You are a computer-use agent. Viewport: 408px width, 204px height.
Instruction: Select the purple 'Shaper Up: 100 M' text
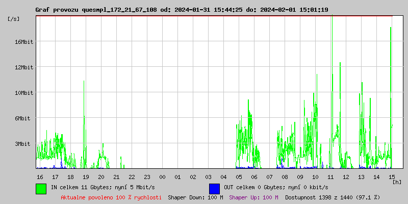[x=253, y=197]
